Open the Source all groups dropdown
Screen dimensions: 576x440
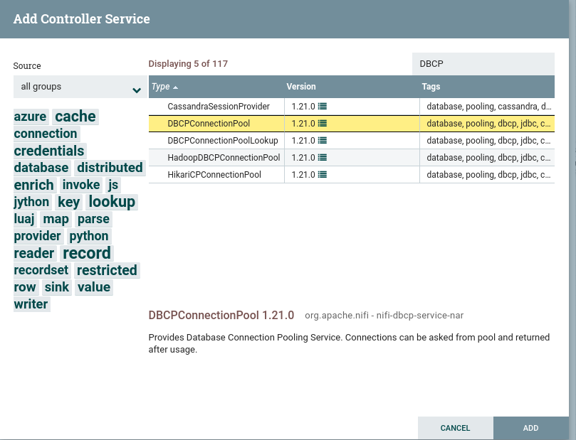[x=80, y=87]
